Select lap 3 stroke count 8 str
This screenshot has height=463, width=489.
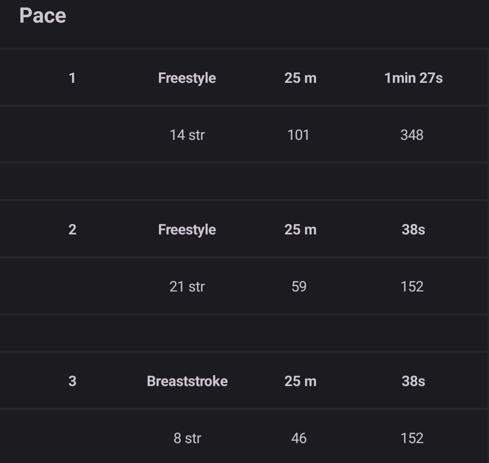[x=187, y=438]
